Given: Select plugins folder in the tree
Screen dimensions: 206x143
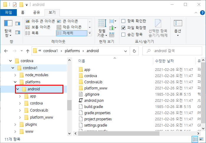Looking at the screenshot, I should pyautogui.click(x=31, y=124).
